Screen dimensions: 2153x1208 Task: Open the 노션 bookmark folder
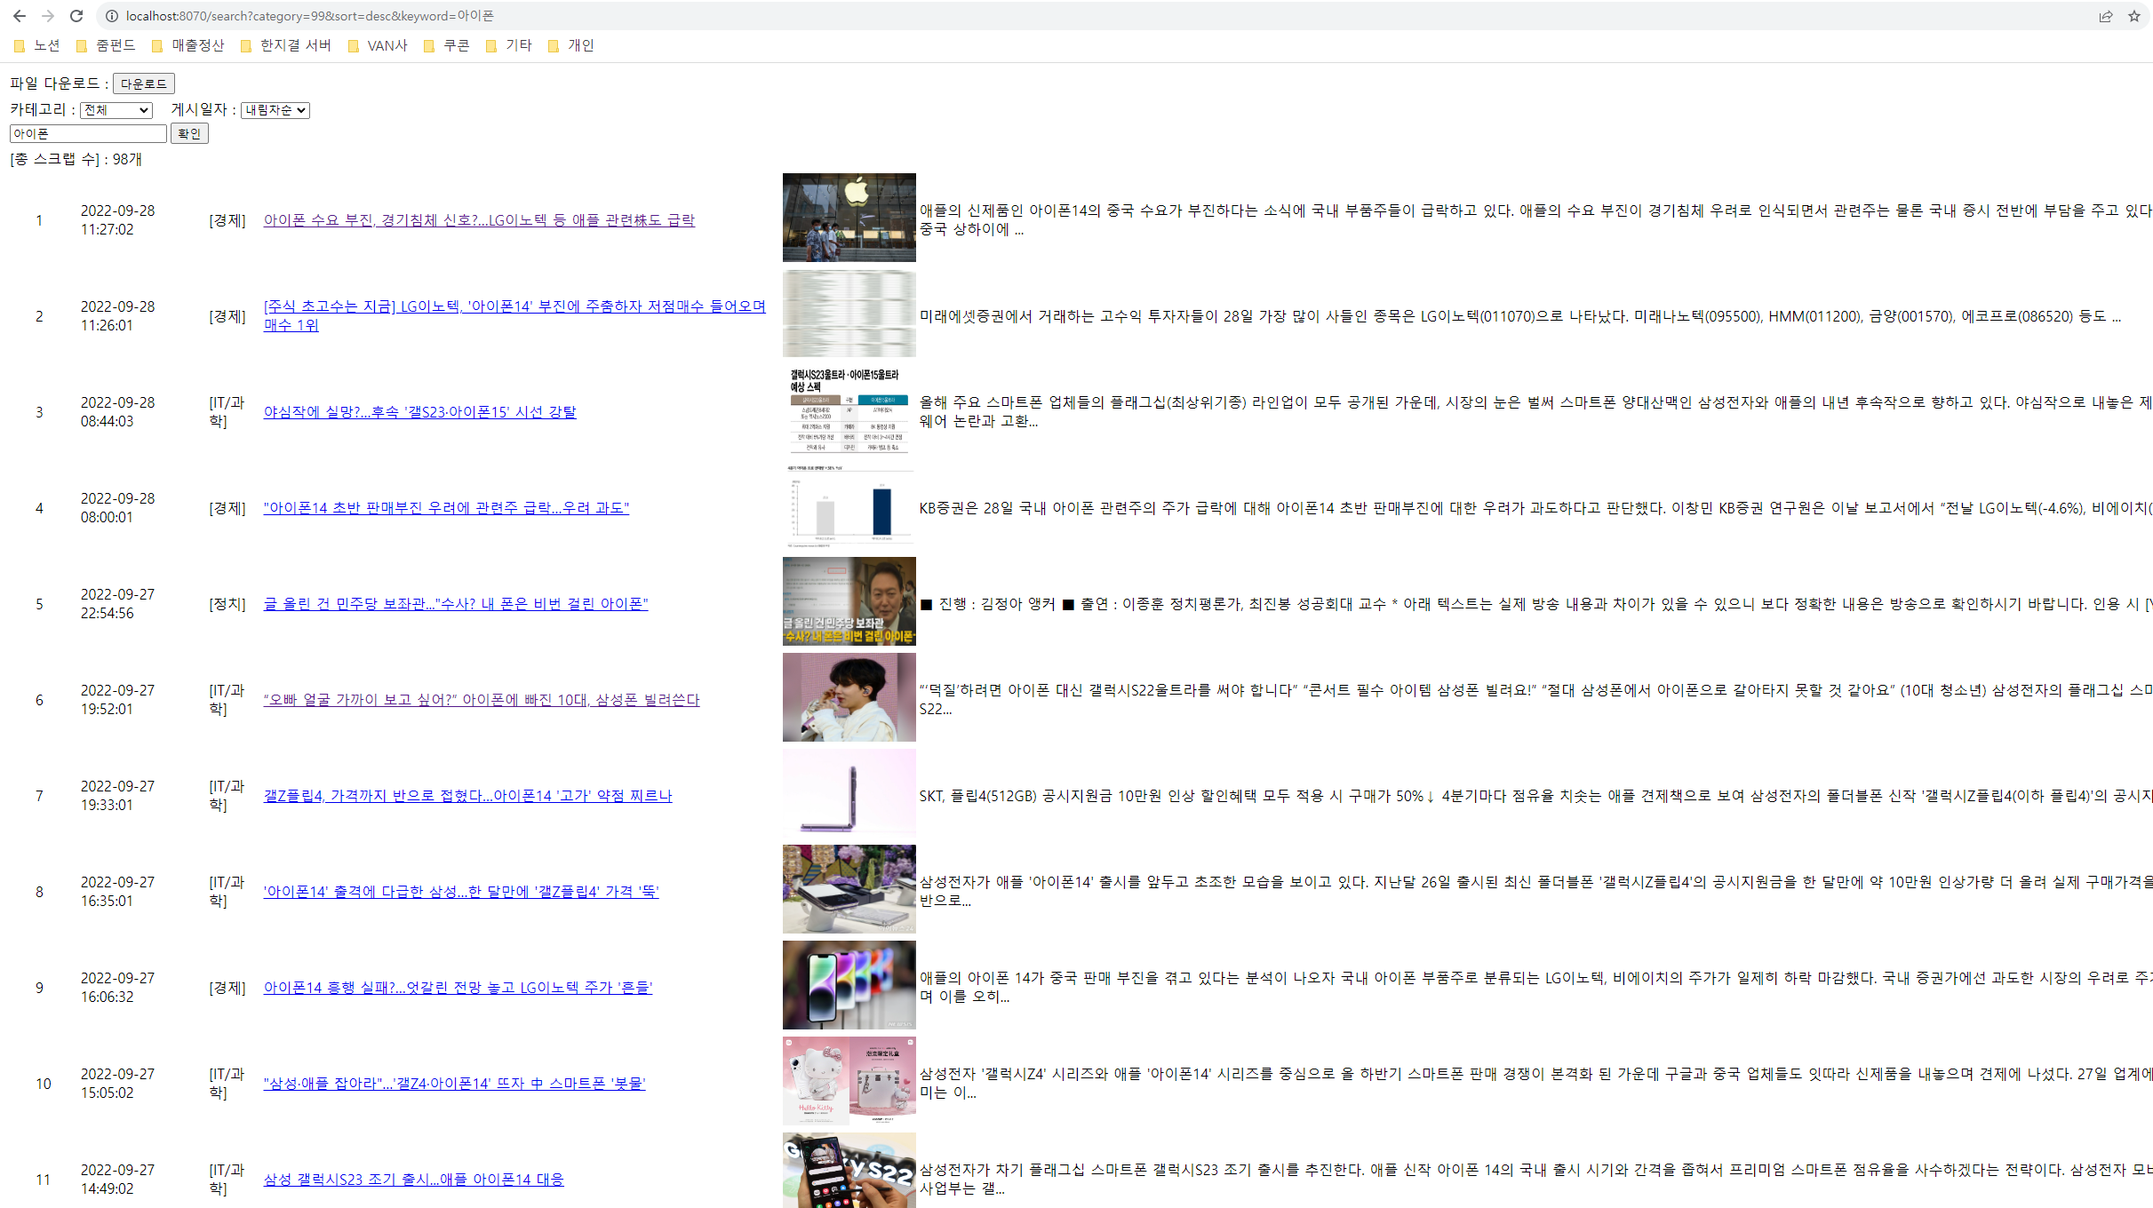pos(37,45)
